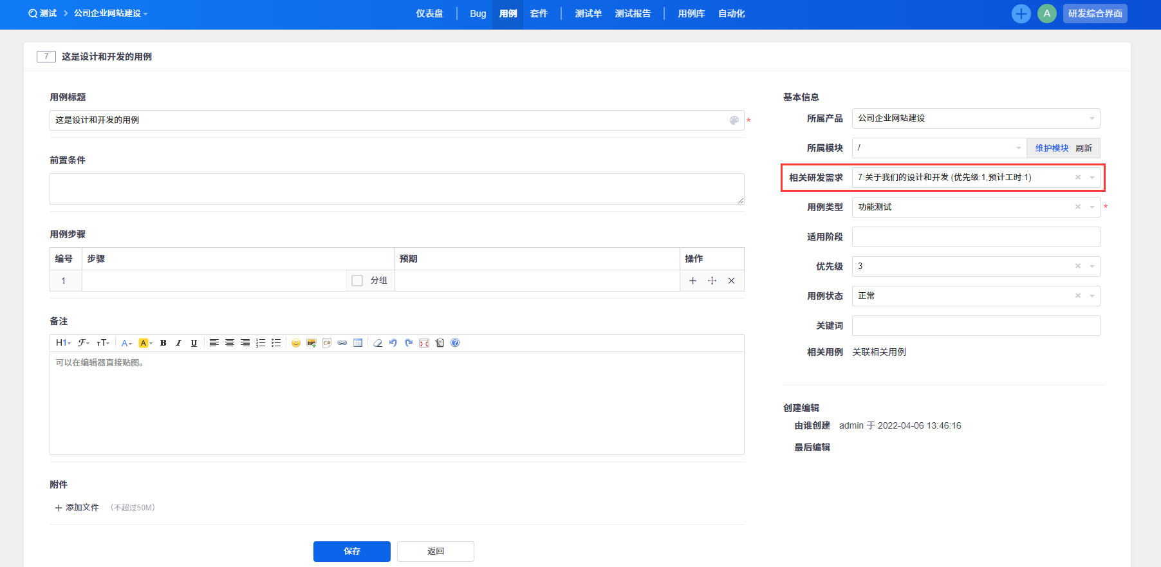
Task: Click the italic icon in the editor toolbar
Action: pos(179,343)
